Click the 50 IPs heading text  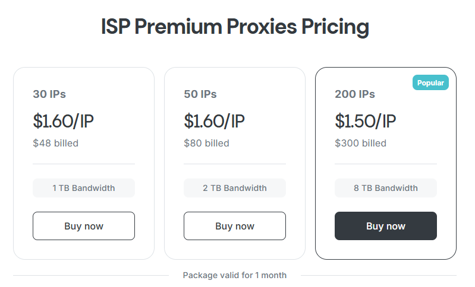pyautogui.click(x=200, y=94)
